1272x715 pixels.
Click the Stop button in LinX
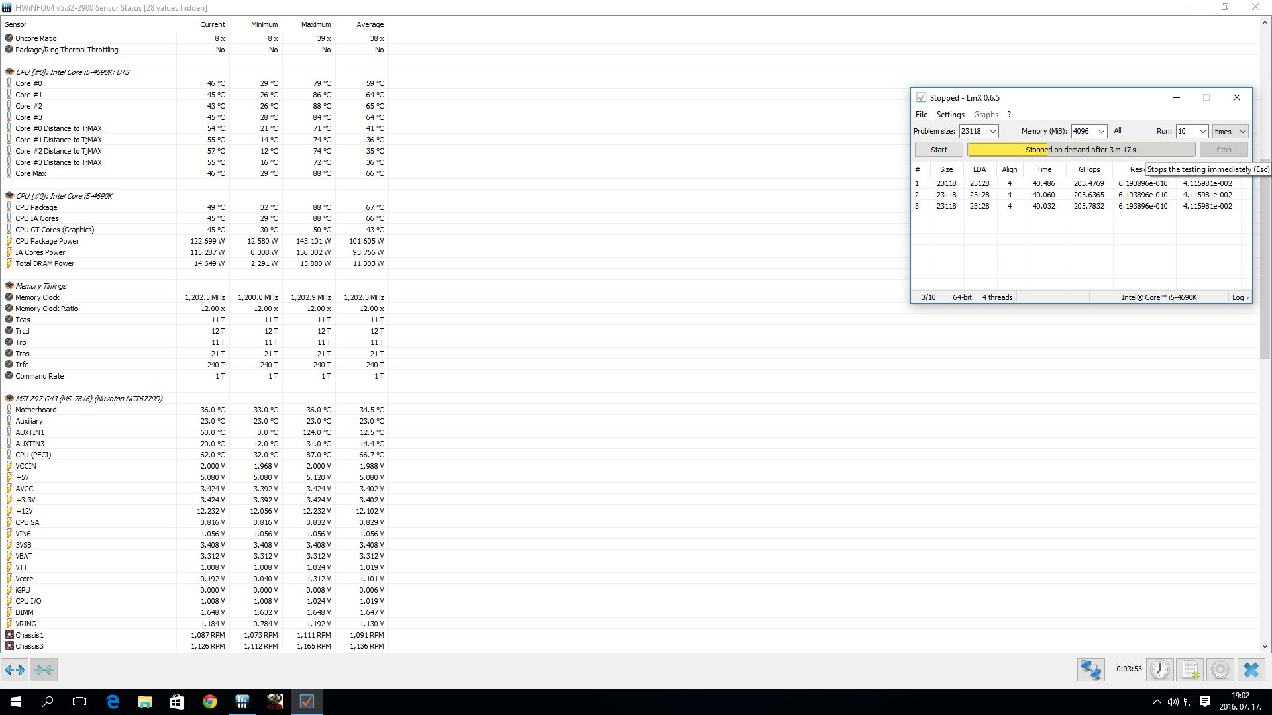[1224, 150]
